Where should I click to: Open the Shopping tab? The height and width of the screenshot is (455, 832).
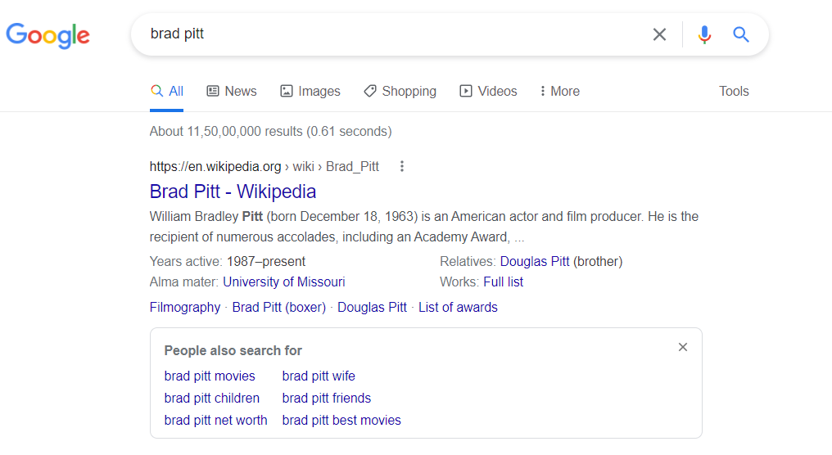pos(400,91)
